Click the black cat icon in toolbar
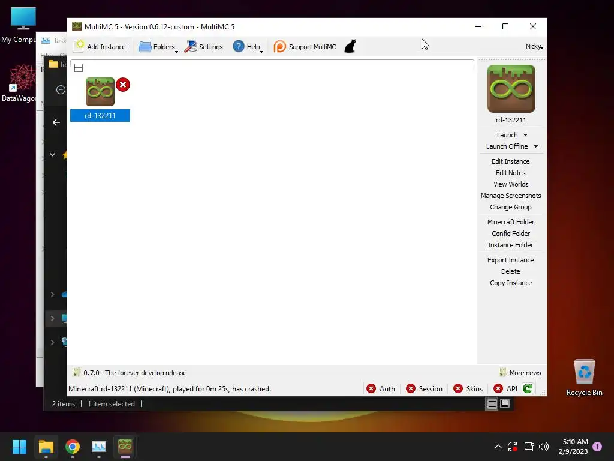614x461 pixels. pos(350,46)
